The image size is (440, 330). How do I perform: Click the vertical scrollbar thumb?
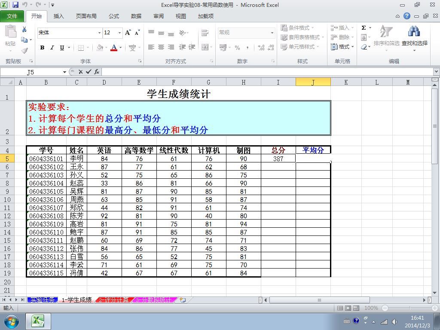435,126
